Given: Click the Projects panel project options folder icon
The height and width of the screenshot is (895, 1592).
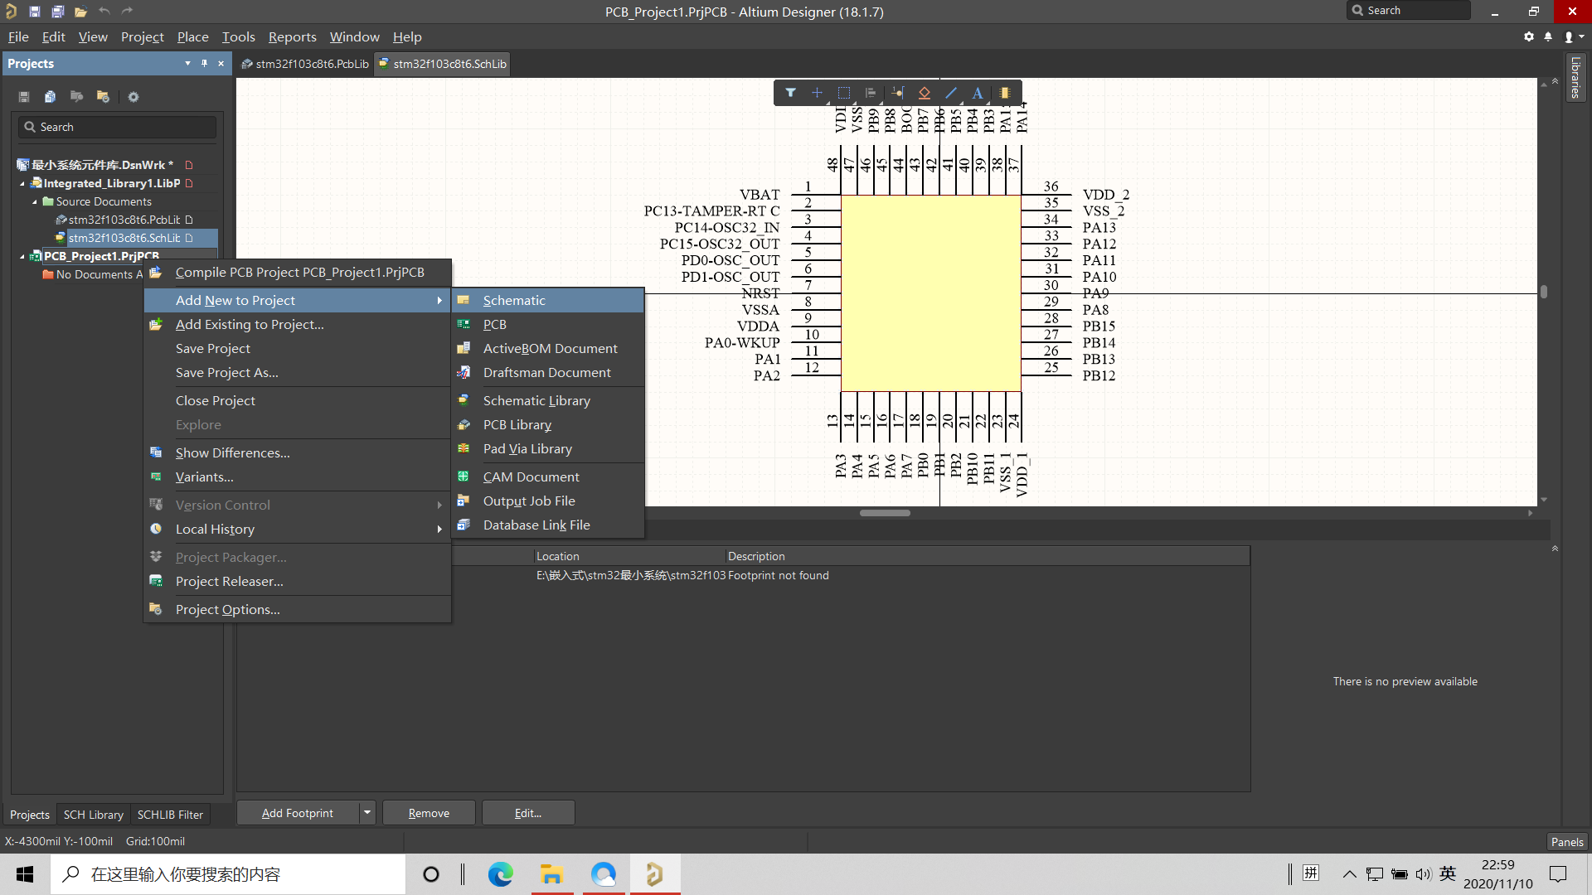Looking at the screenshot, I should coord(104,97).
